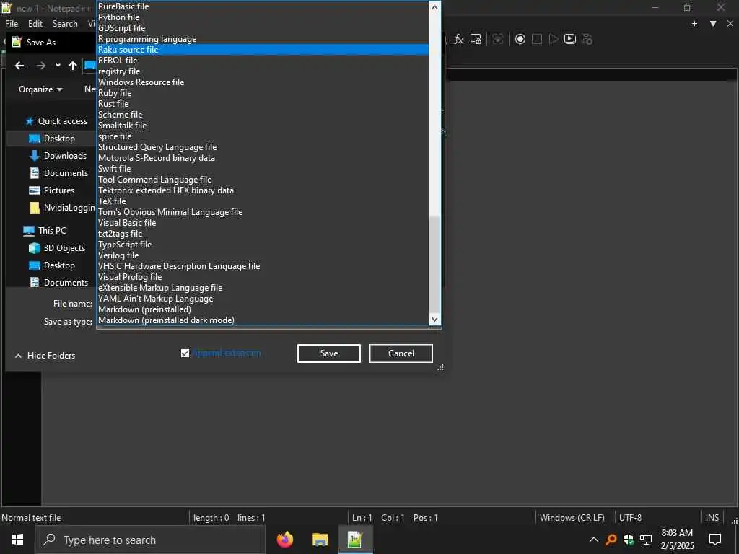Open the notification center
Image resolution: width=739 pixels, height=554 pixels.
pos(715,540)
